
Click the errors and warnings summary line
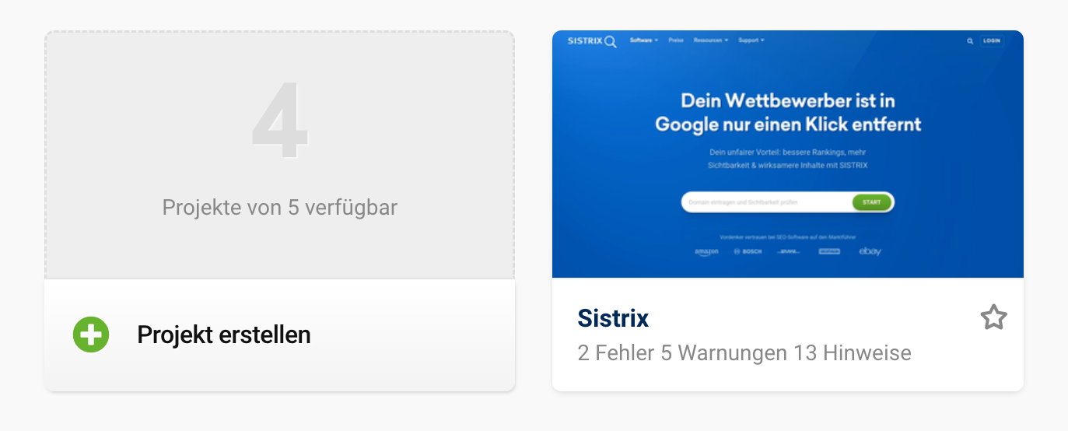pos(744,353)
